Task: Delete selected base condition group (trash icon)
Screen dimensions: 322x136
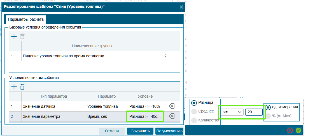Action: point(22,36)
